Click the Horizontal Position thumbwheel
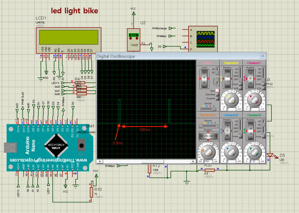299x213 pixels. 208,136
